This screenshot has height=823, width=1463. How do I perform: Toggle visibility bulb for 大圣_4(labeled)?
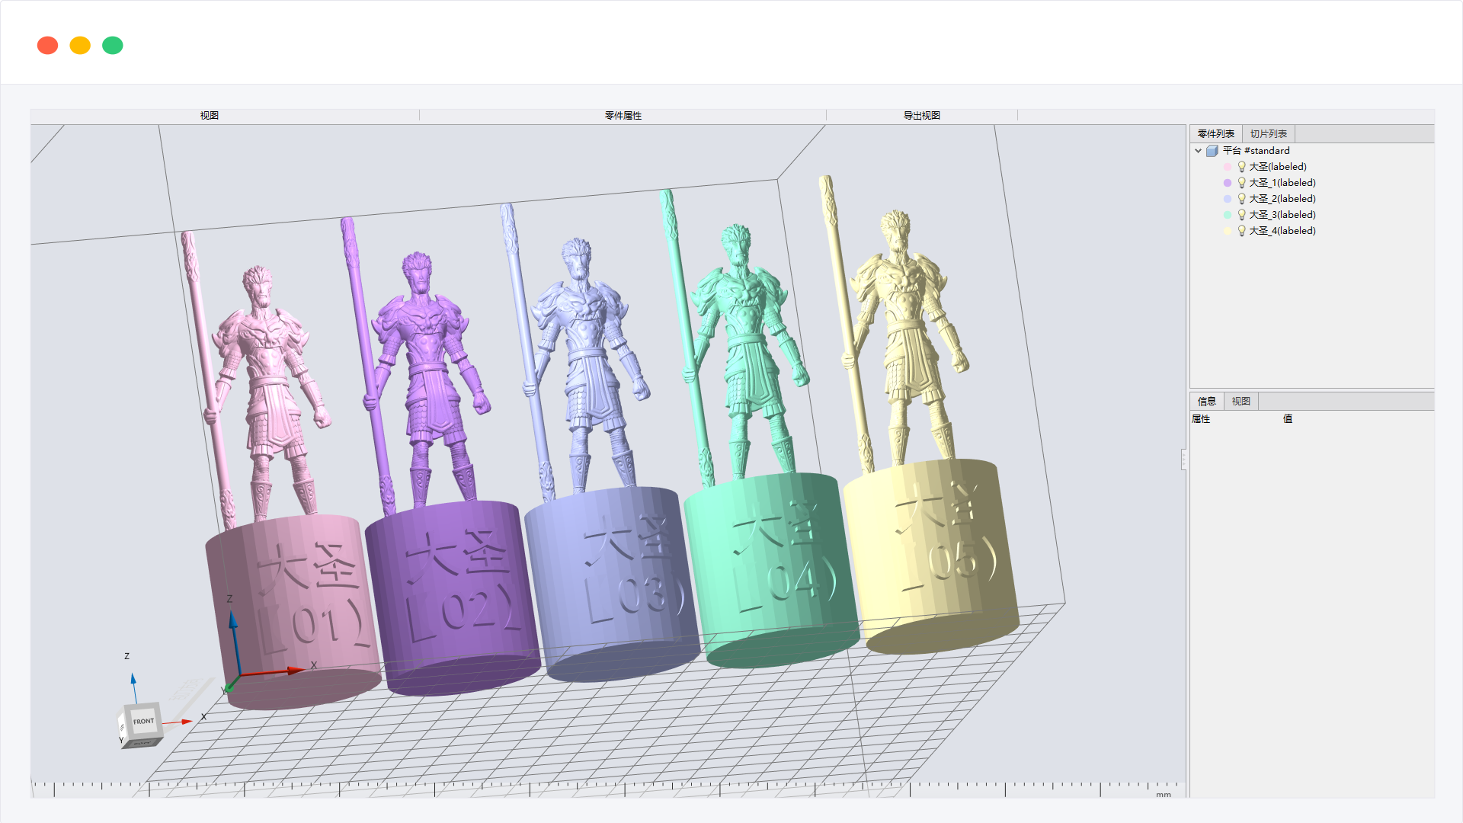(1241, 230)
